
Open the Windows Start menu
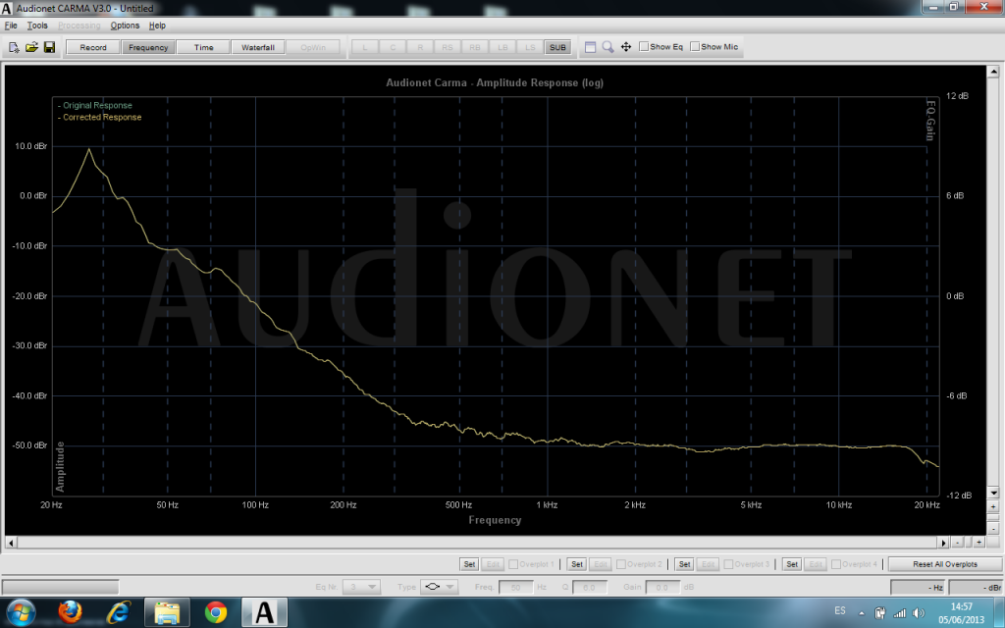[22, 612]
